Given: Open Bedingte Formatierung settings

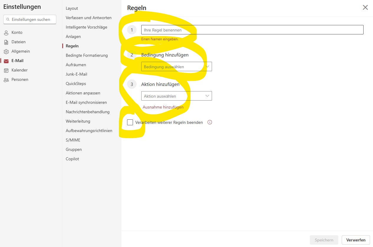Looking at the screenshot, I should (87, 55).
